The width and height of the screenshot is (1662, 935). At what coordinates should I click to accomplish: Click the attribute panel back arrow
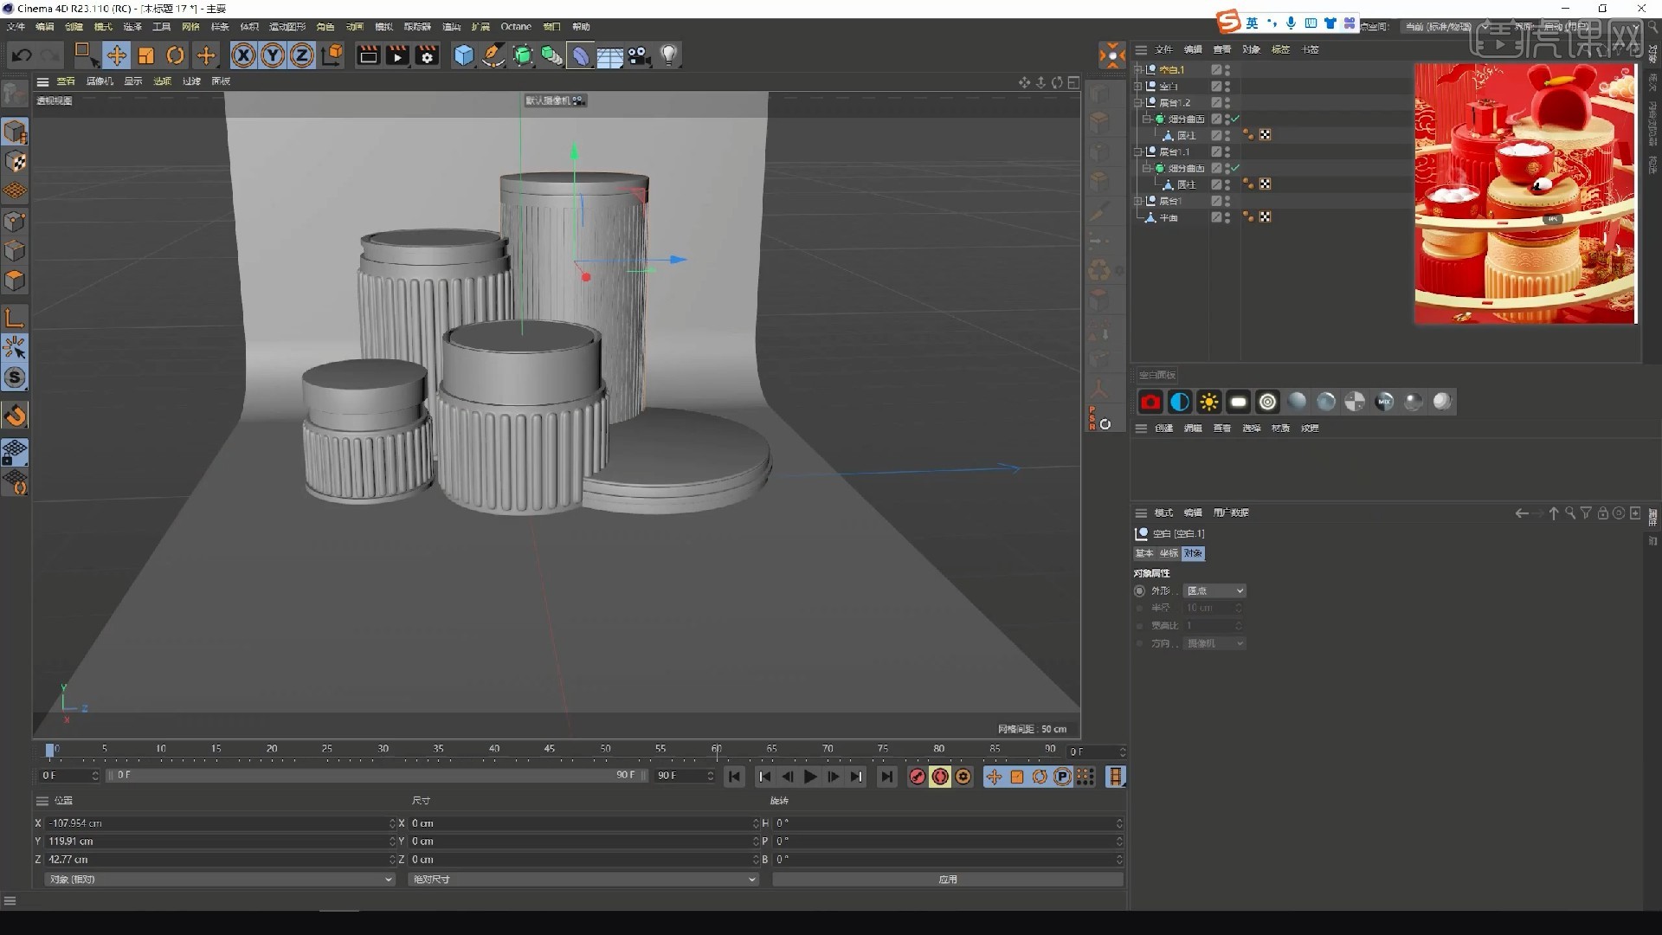(1521, 513)
